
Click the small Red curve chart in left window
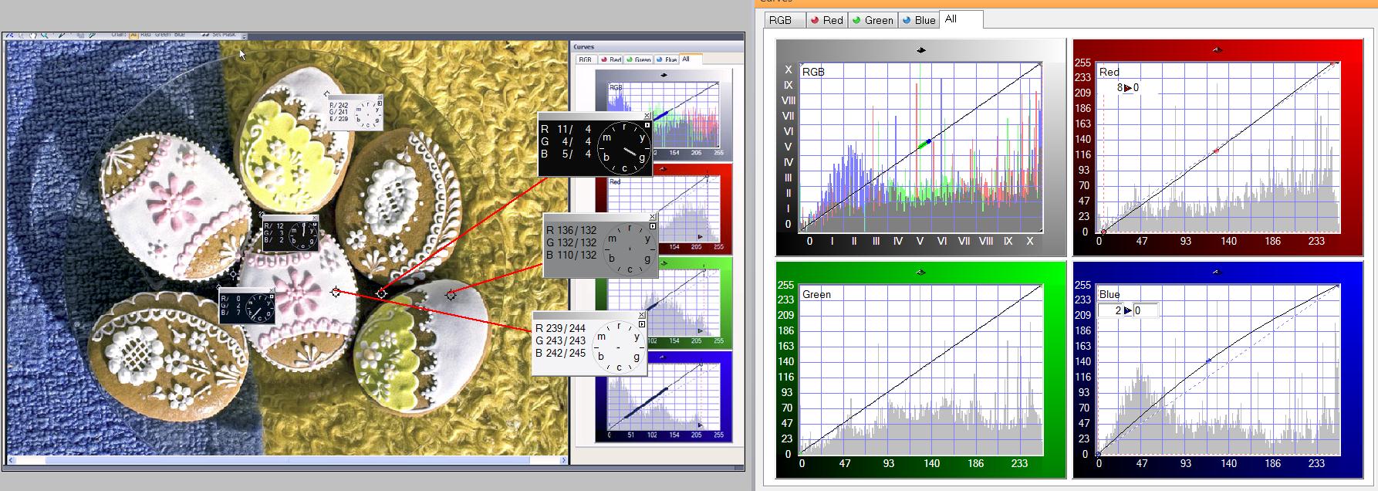664,209
